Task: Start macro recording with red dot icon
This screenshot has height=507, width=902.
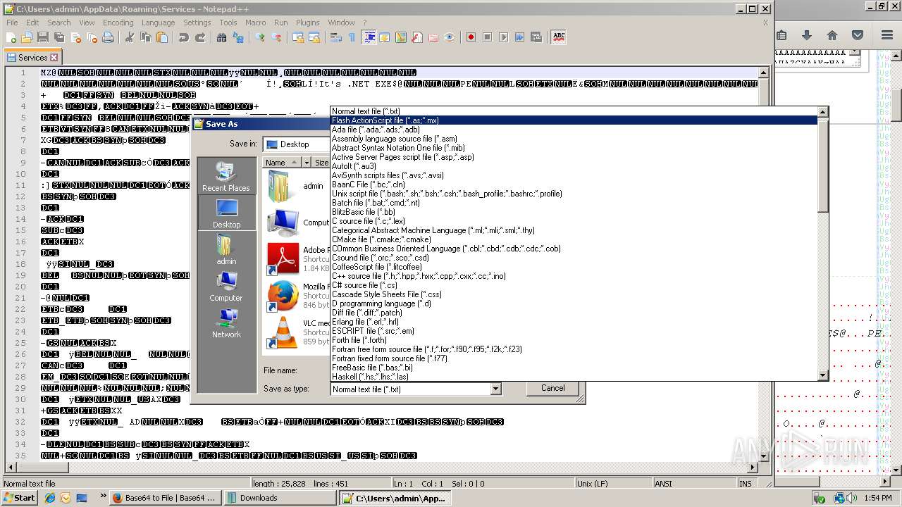Action: click(x=471, y=37)
